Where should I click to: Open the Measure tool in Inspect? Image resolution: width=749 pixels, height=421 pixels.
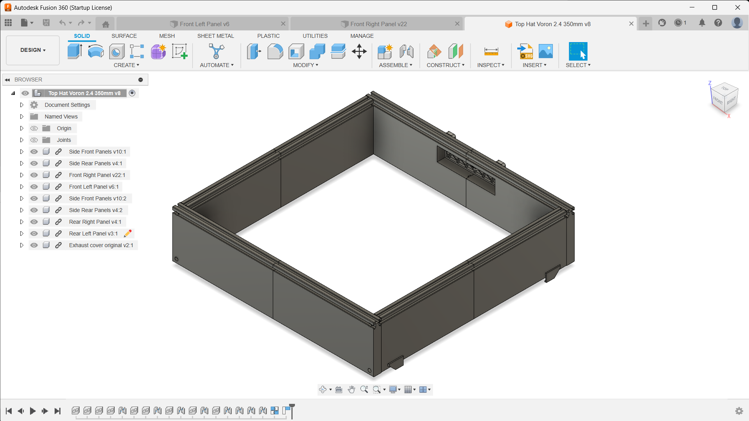[x=490, y=51]
